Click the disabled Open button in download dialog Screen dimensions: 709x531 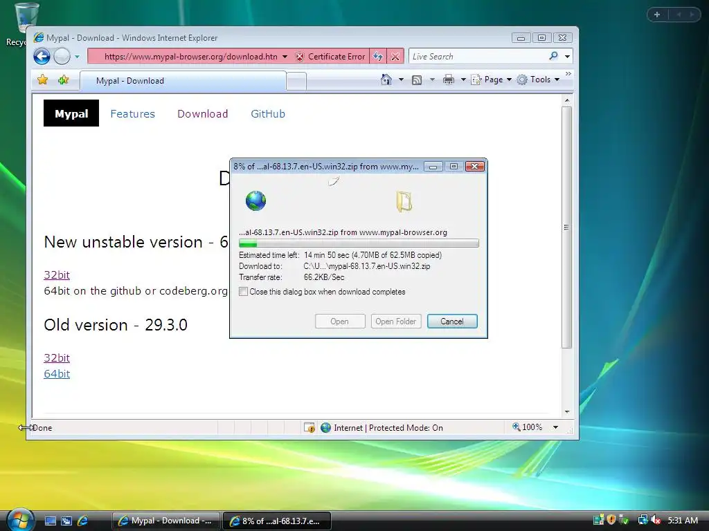coord(339,321)
